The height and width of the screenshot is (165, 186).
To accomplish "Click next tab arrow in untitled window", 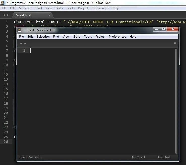I will tap(25, 43).
